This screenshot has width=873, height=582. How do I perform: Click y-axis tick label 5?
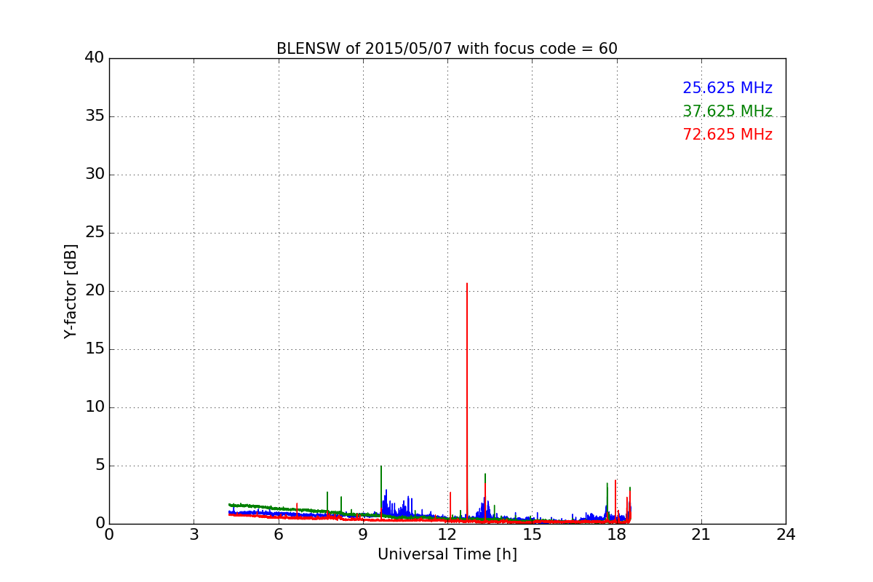pos(100,465)
